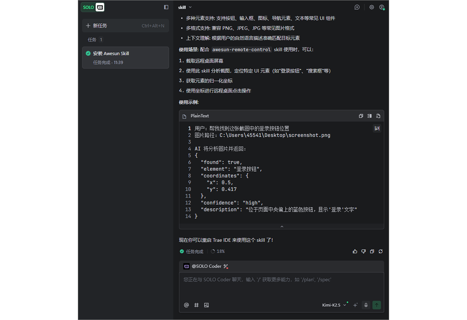Open the skill dropdown at the top
Image resolution: width=467 pixels, height=320 pixels.
point(183,7)
